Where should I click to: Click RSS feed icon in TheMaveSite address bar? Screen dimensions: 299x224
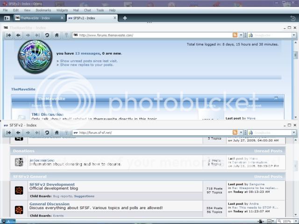[x=235, y=35]
